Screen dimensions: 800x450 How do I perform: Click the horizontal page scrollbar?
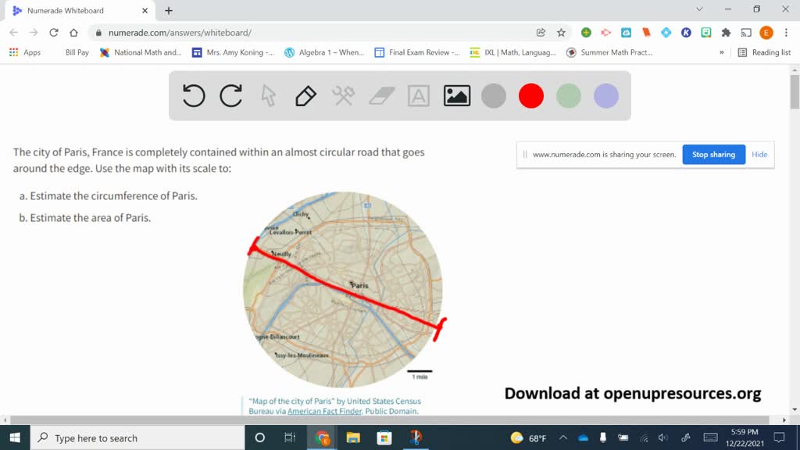point(389,420)
